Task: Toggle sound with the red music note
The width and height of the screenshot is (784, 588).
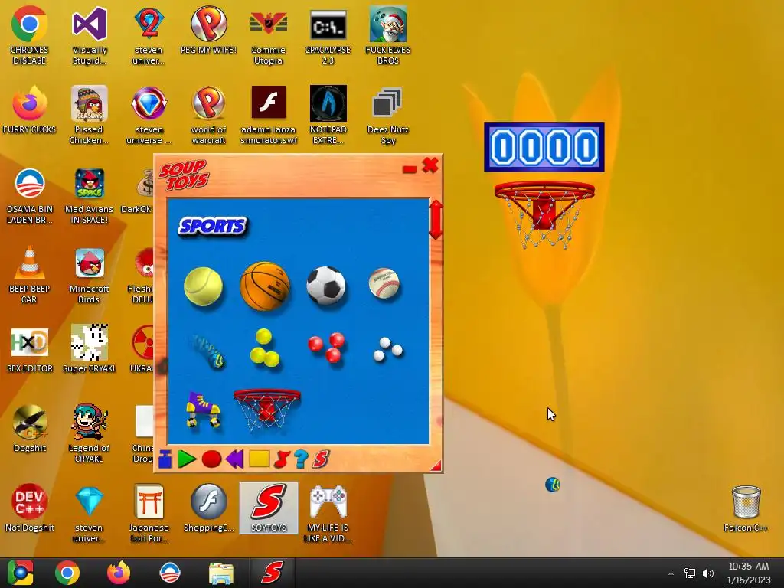Action: pyautogui.click(x=282, y=459)
